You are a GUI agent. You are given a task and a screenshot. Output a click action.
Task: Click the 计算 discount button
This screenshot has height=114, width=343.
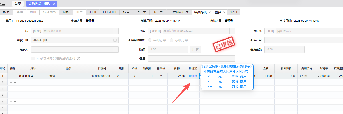[x=196, y=49]
